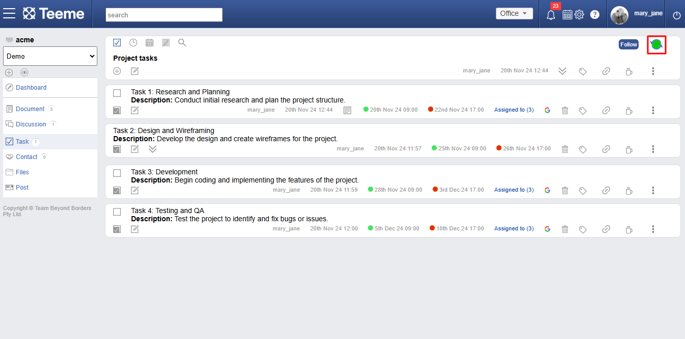Click Task 2: Design and Wireframing title

click(164, 131)
